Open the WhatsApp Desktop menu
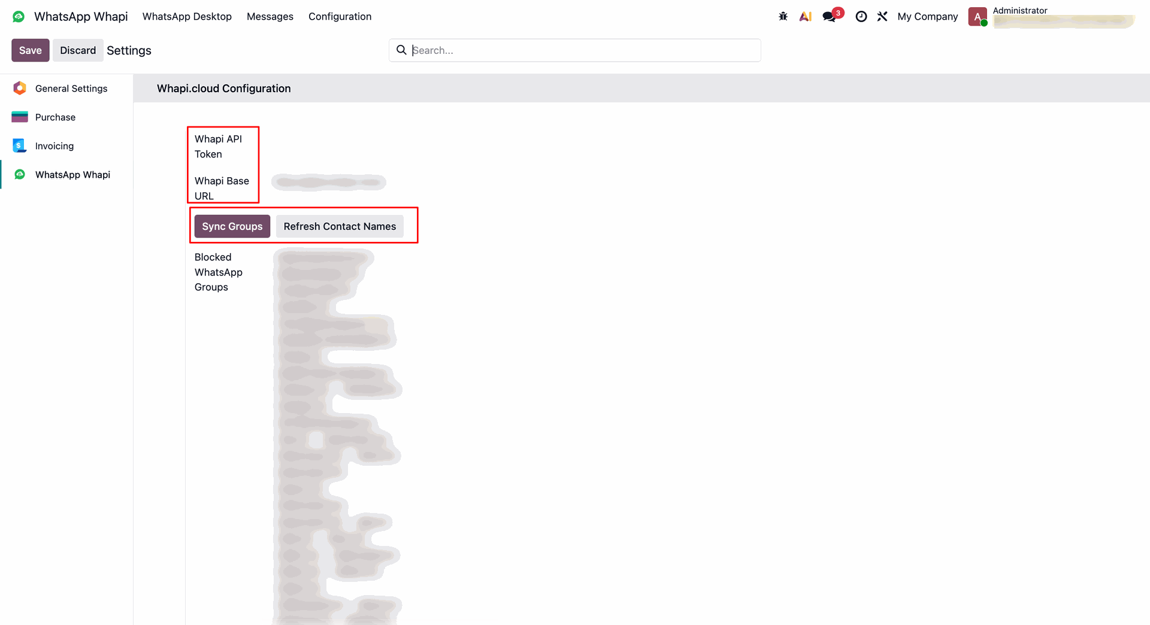Screen dimensions: 1150x625 187,17
